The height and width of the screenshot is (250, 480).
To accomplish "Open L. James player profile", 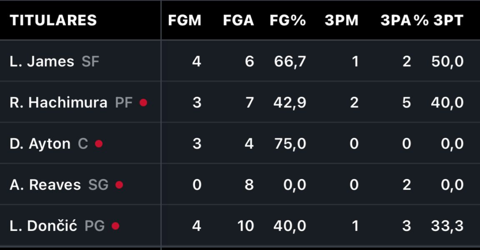I will tap(42, 62).
